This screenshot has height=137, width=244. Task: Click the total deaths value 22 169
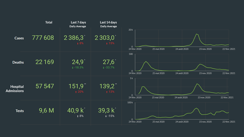[43, 62]
